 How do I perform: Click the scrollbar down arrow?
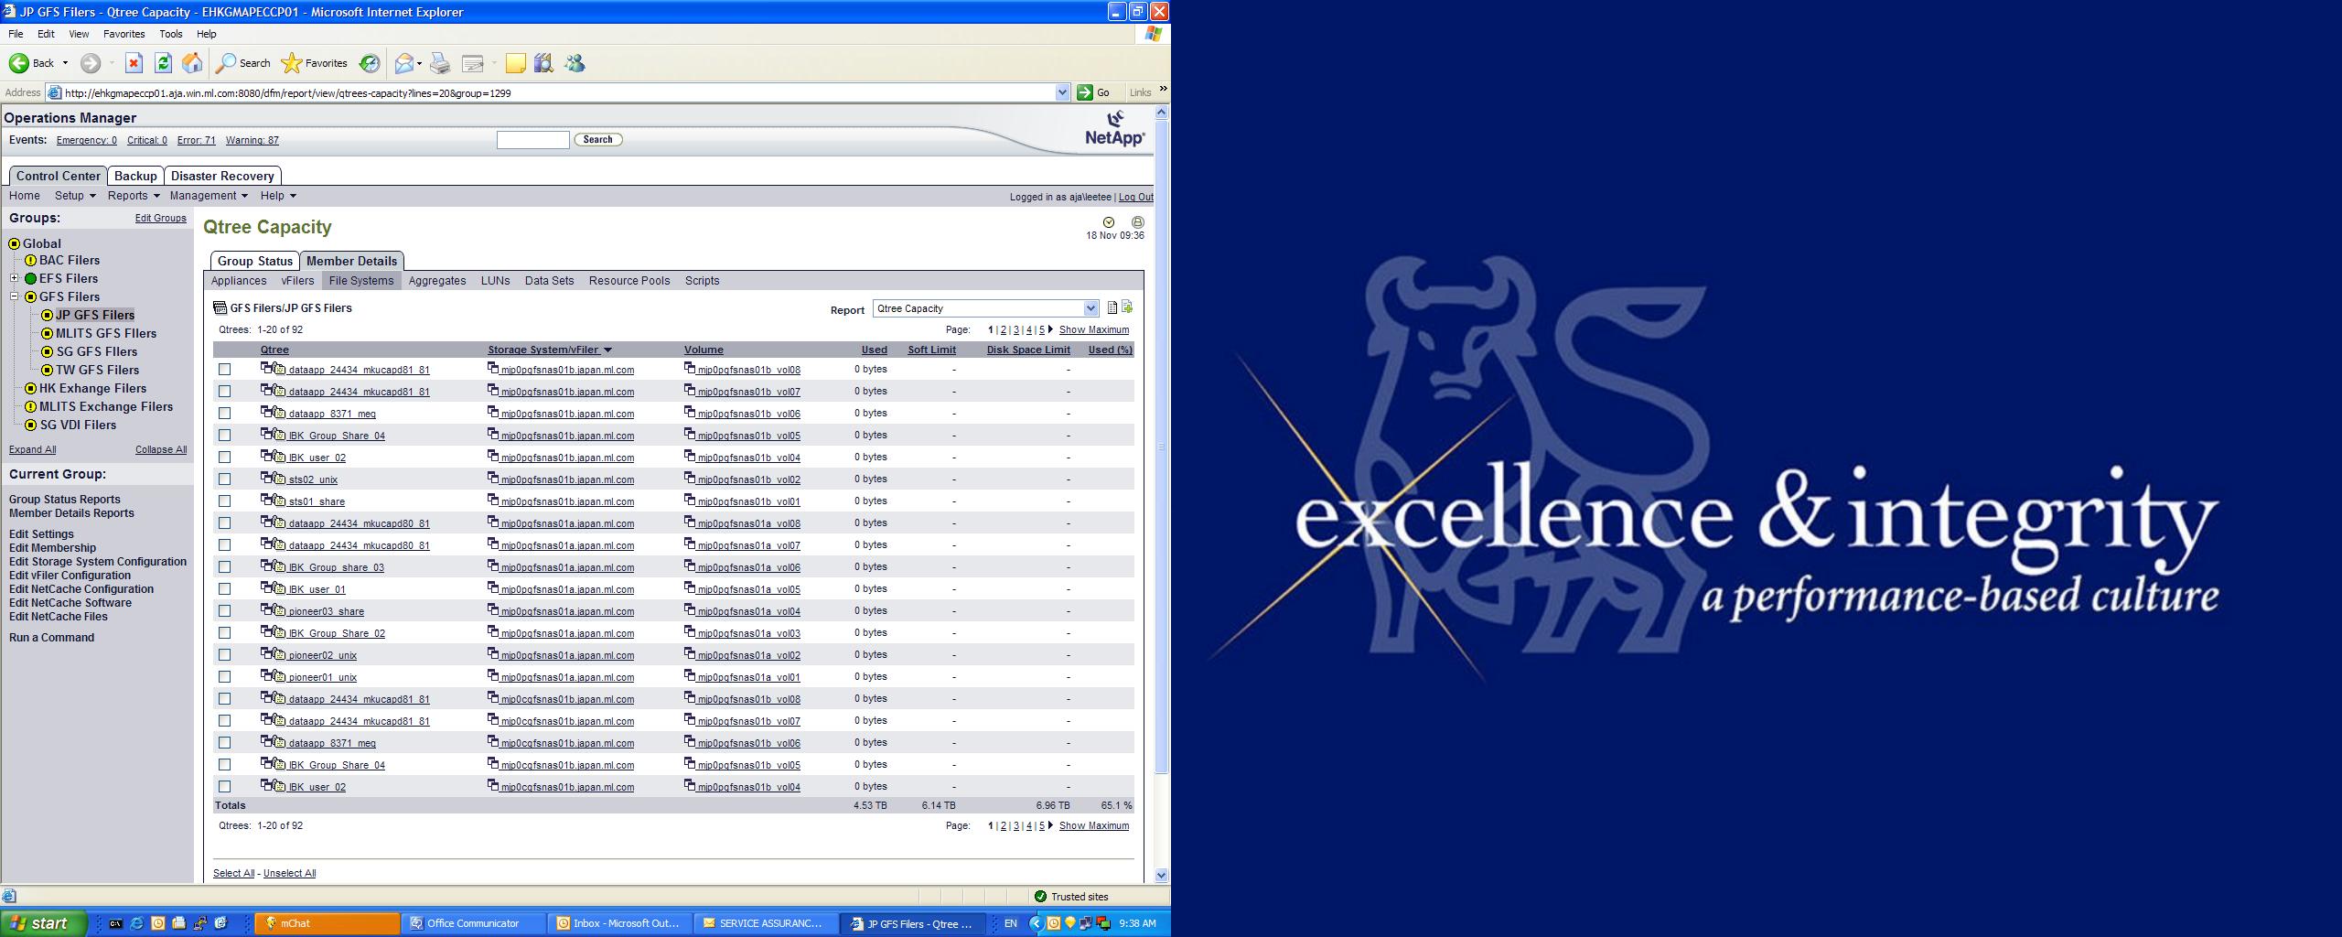pos(1162,876)
